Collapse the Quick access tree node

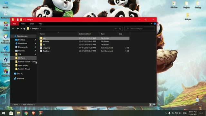(x=12, y=36)
